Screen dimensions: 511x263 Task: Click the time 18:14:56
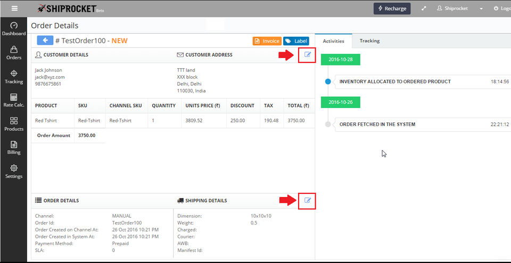pyautogui.click(x=500, y=81)
